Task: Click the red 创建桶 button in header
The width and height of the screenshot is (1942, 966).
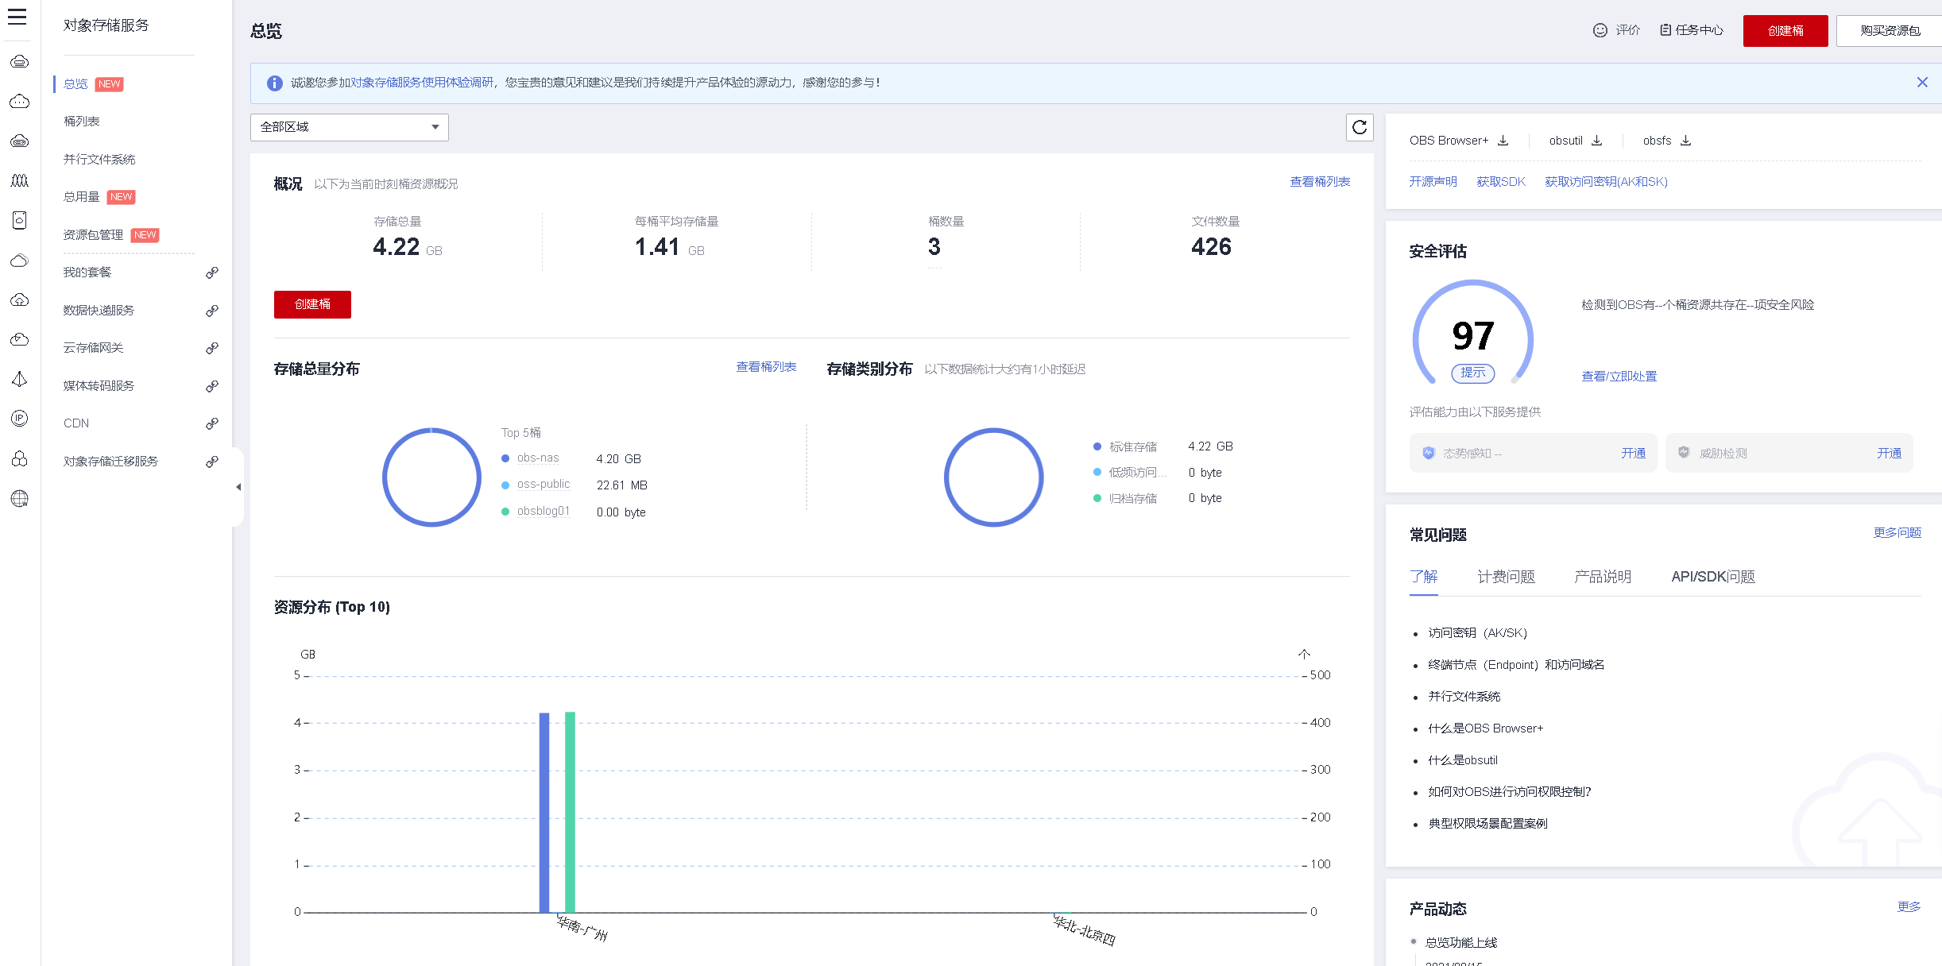Action: 1785,31
